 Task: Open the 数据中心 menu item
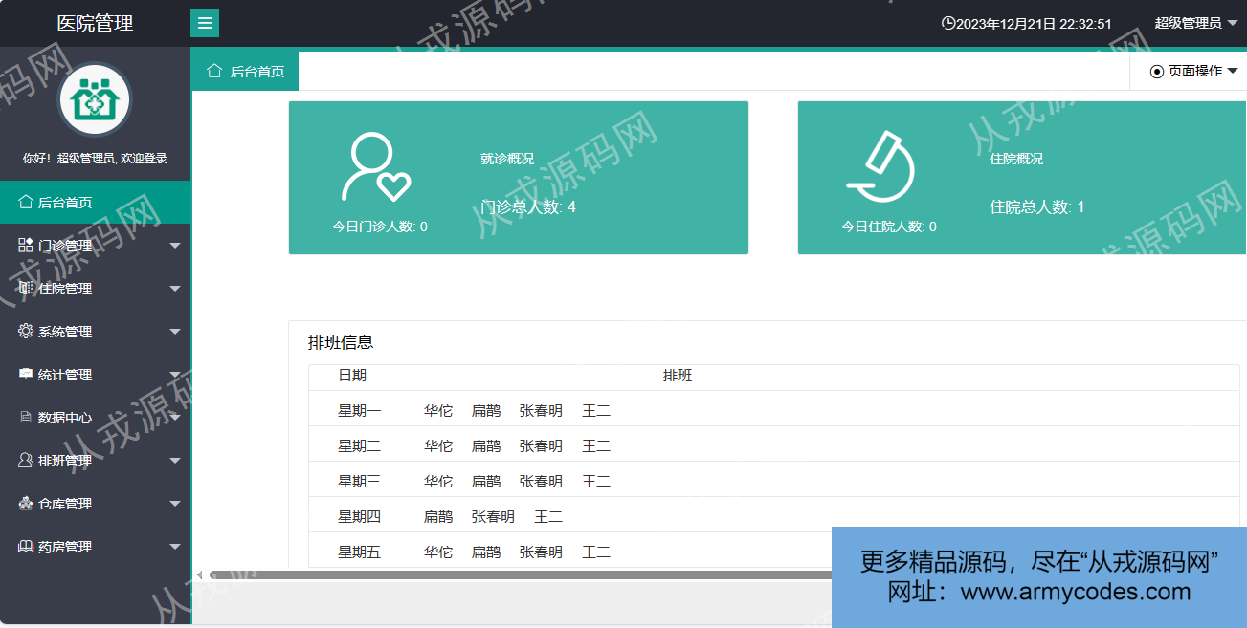pyautogui.click(x=65, y=418)
